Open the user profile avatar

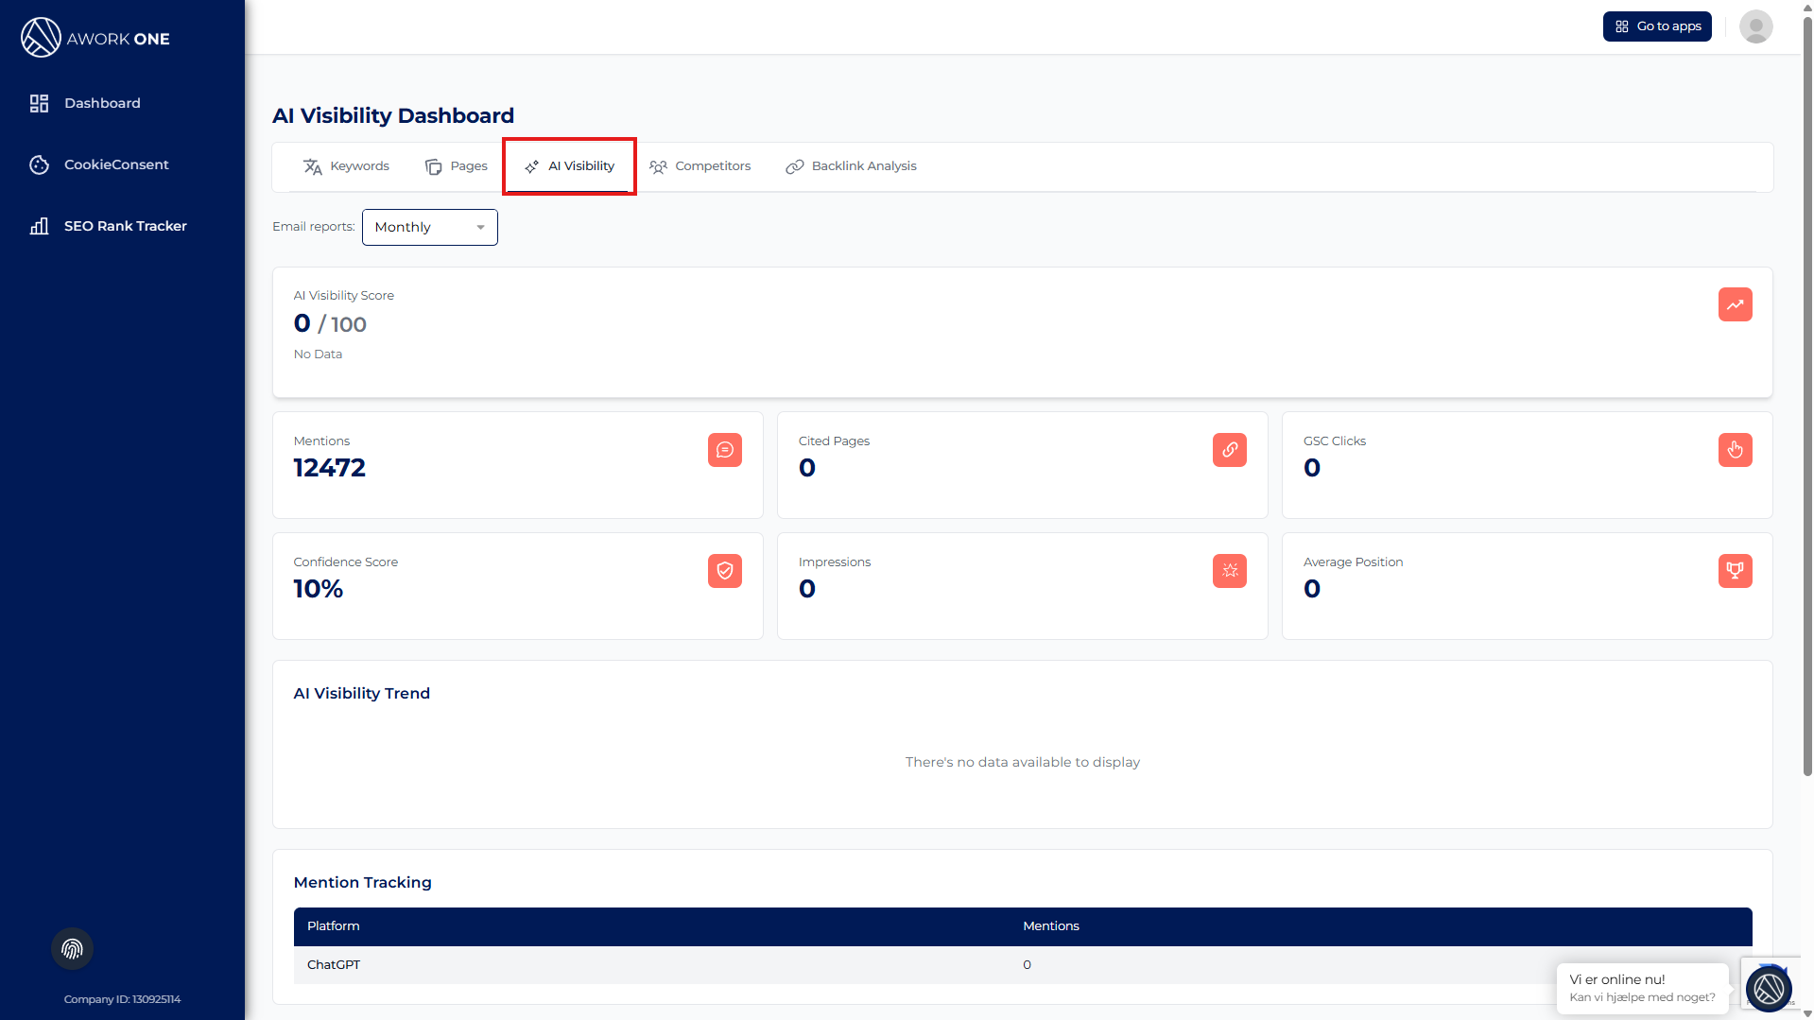[x=1755, y=26]
